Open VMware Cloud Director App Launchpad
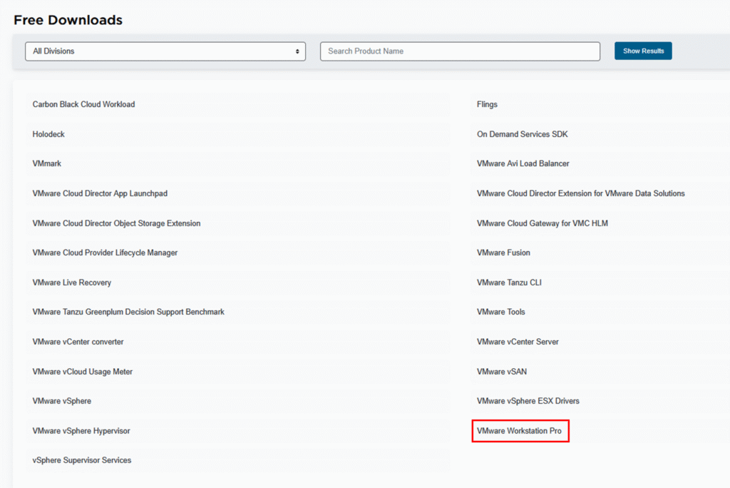Screen dimensions: 730x488 tap(100, 193)
